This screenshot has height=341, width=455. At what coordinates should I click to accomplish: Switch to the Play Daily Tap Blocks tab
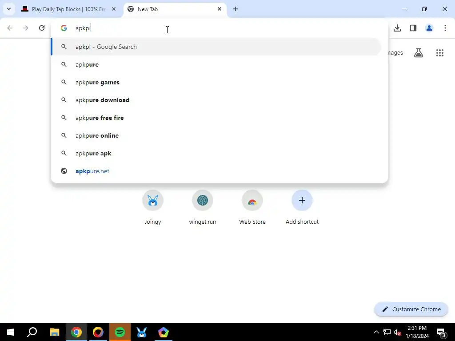click(x=69, y=9)
